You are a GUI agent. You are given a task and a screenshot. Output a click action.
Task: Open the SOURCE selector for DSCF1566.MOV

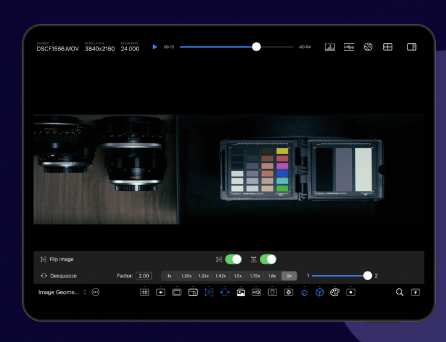click(58, 48)
